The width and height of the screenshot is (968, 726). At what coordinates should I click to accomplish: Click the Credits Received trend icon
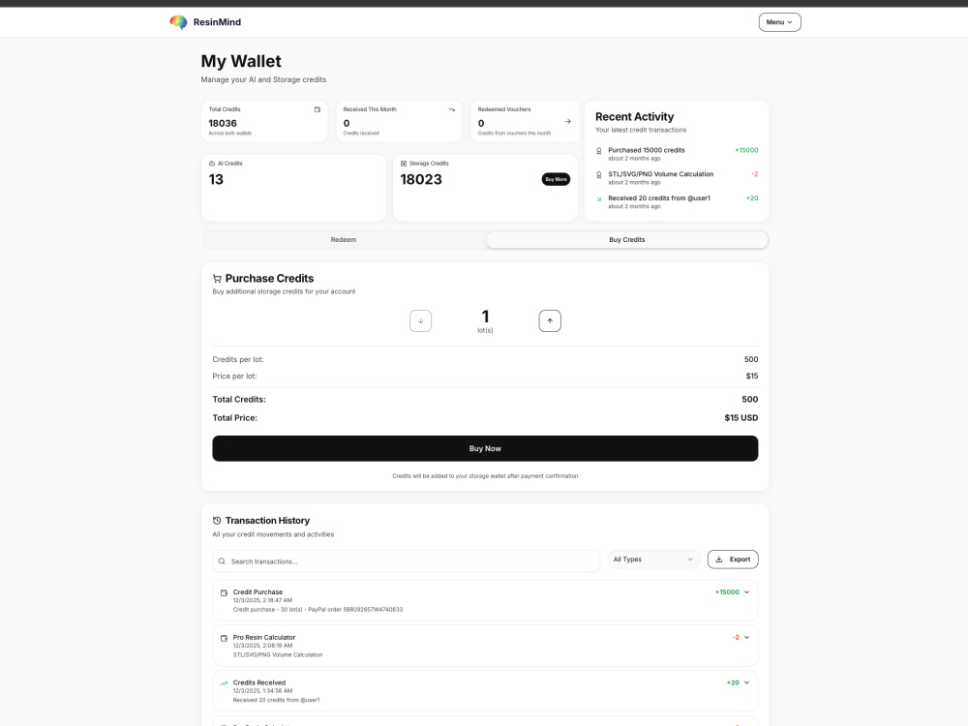pyautogui.click(x=224, y=683)
